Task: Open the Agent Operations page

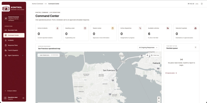Action: tap(14, 55)
